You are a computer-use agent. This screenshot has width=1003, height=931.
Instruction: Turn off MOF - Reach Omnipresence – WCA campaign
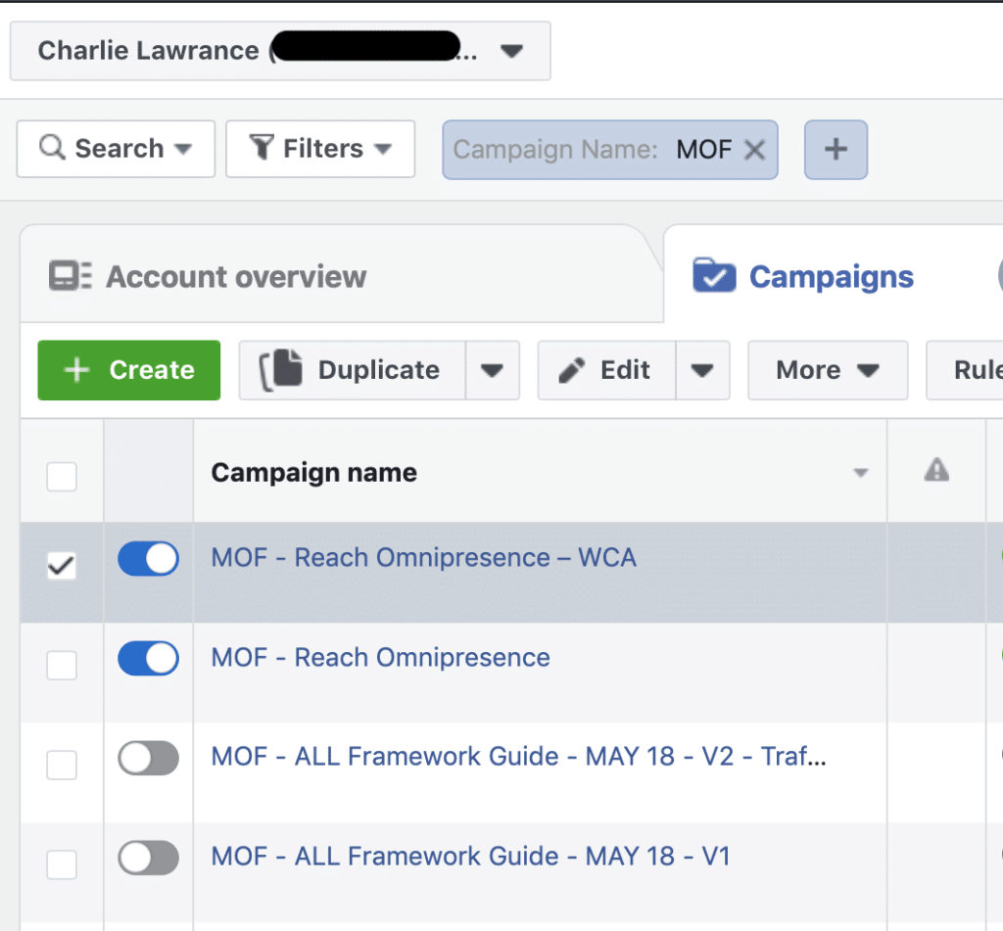[148, 559]
